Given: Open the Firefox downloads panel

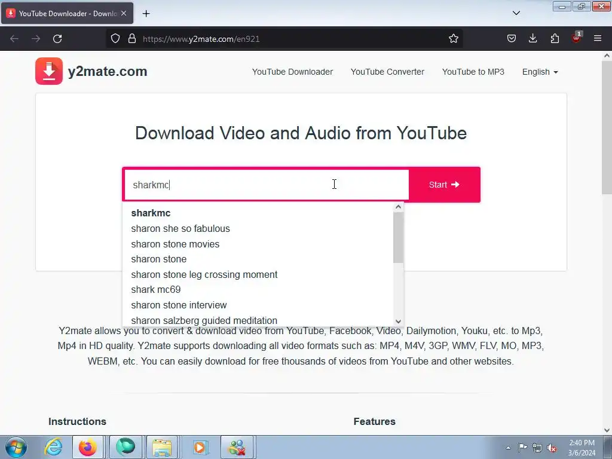Looking at the screenshot, I should tap(533, 38).
